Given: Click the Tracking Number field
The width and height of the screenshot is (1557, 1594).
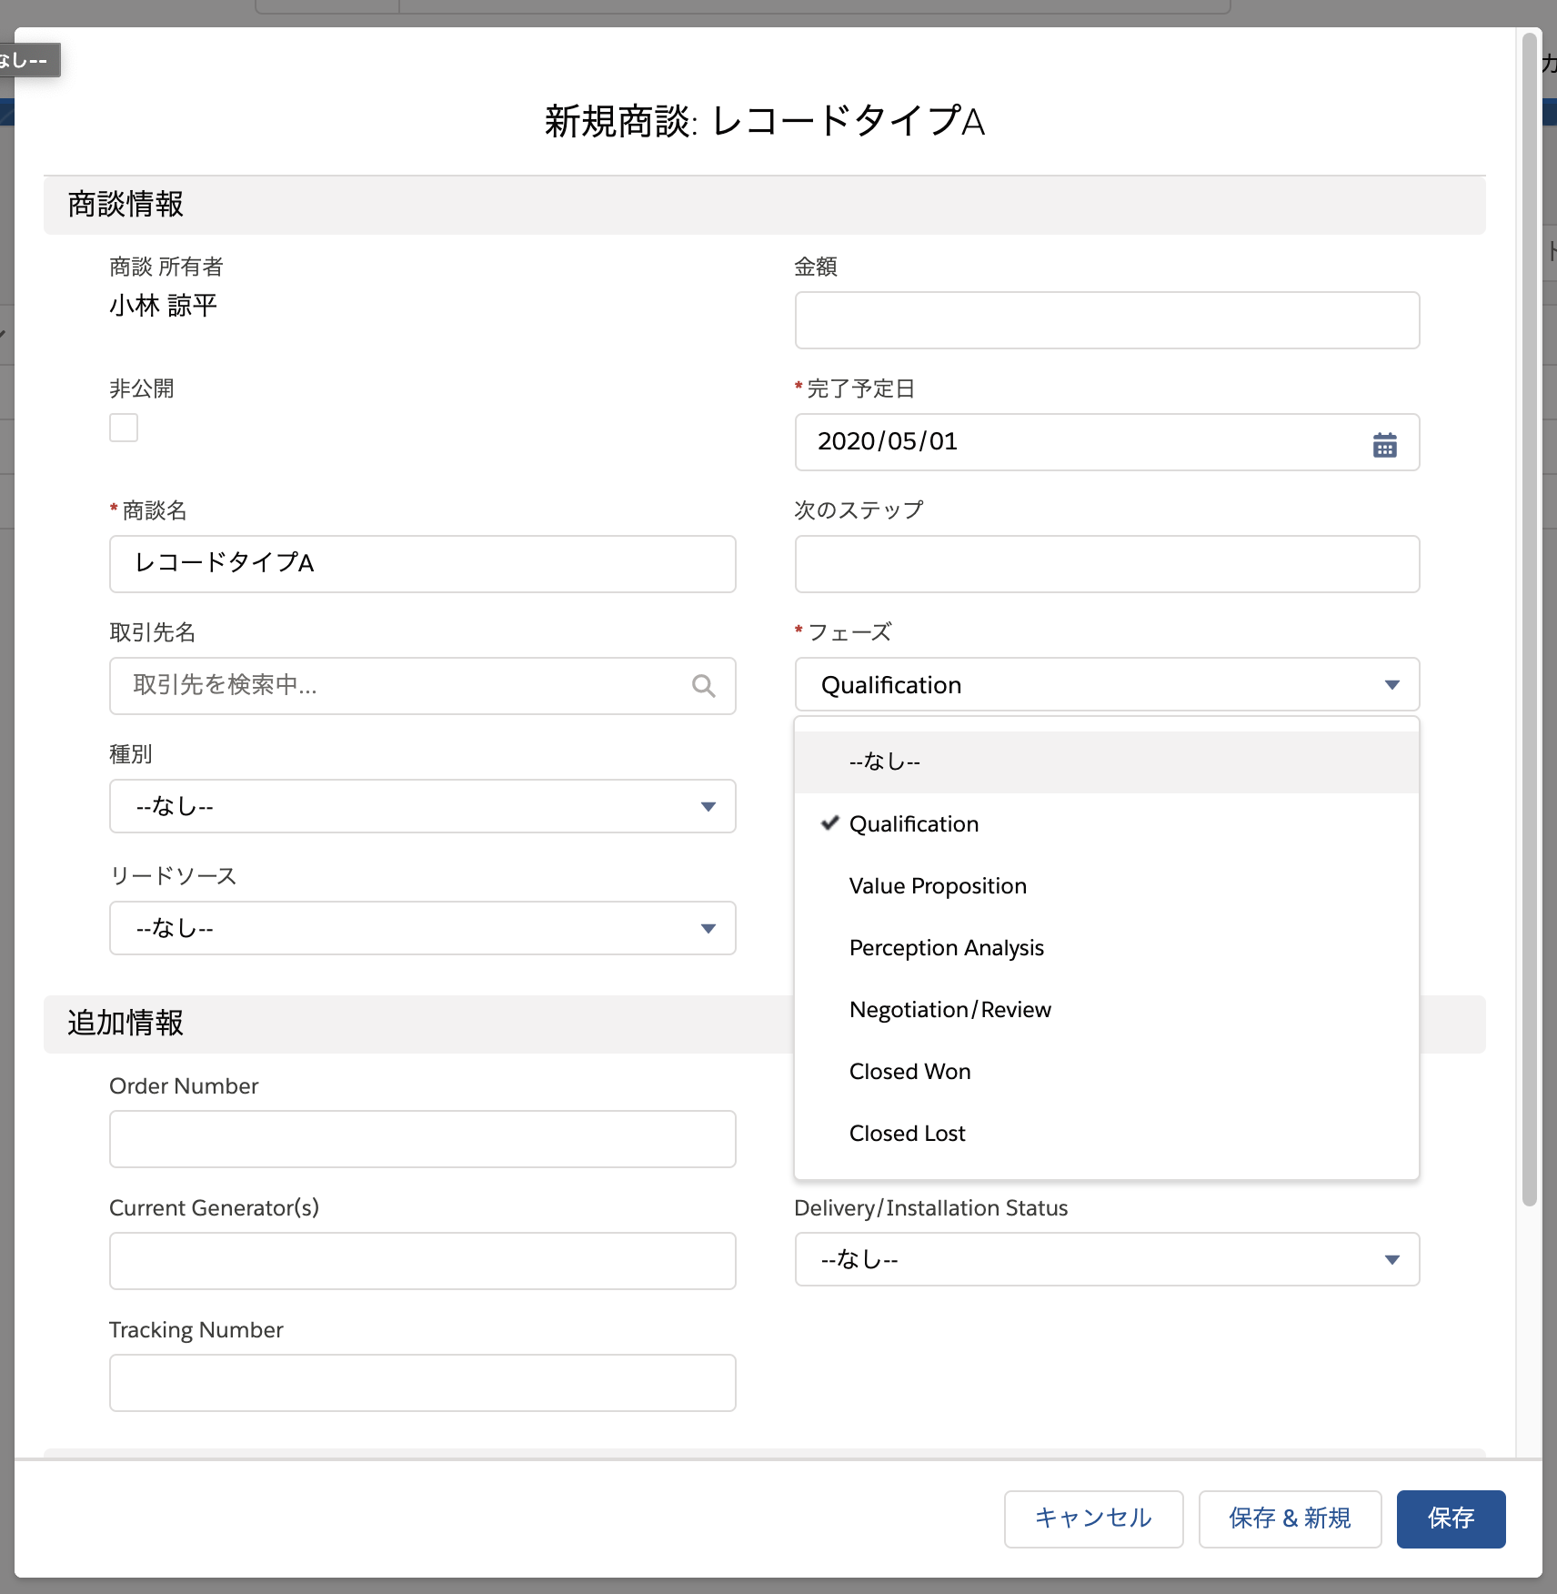Looking at the screenshot, I should (x=422, y=1382).
